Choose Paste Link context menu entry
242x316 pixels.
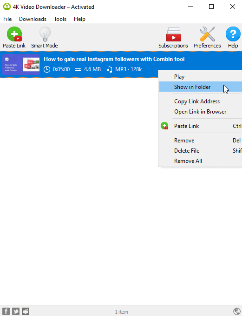(201, 126)
